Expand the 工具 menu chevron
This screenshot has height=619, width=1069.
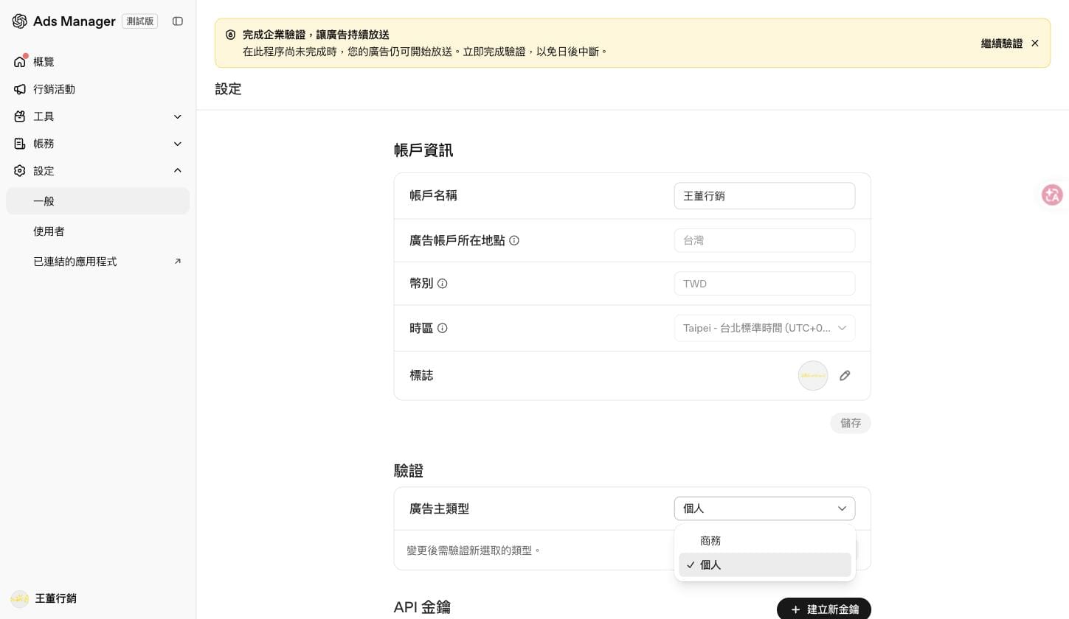tap(178, 116)
